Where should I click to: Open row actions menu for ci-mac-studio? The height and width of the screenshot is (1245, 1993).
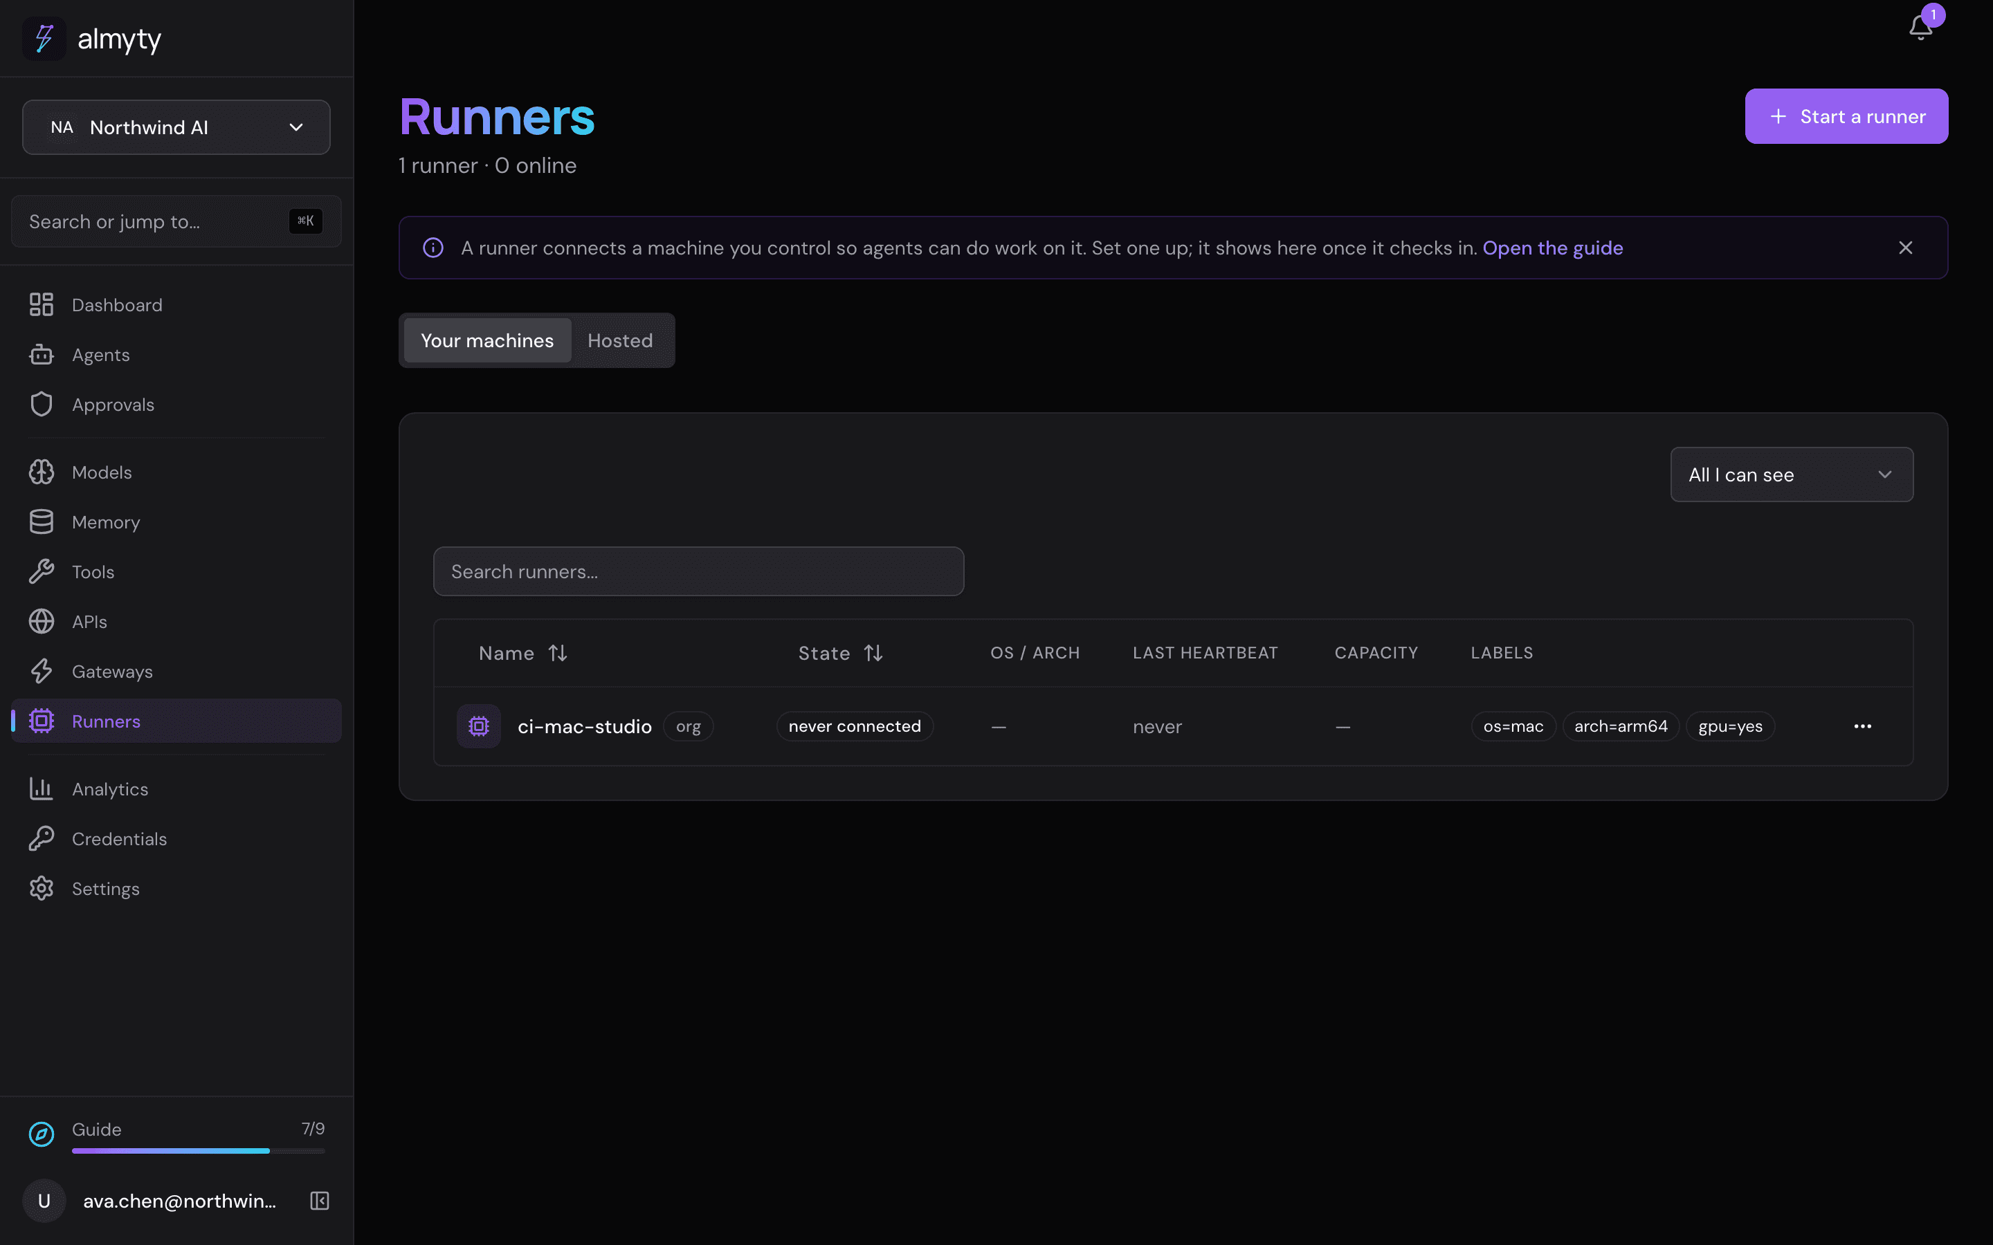click(1863, 726)
